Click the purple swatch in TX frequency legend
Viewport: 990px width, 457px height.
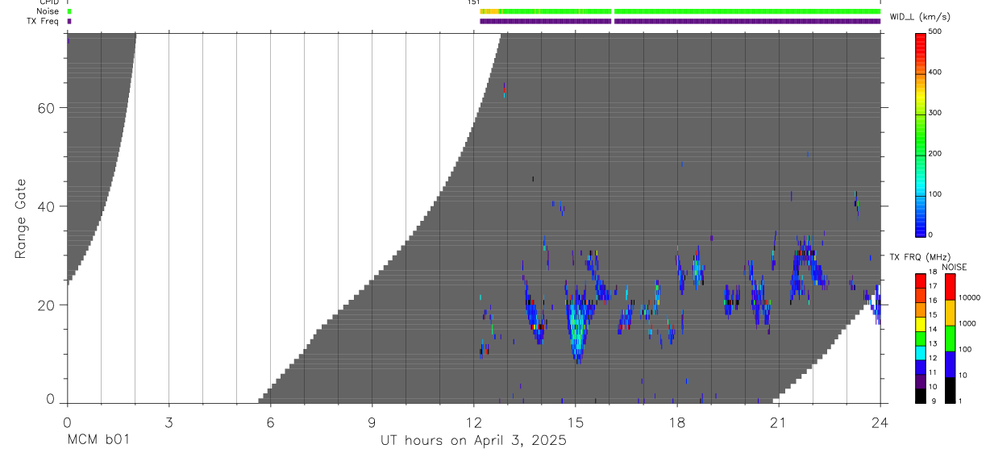point(921,380)
